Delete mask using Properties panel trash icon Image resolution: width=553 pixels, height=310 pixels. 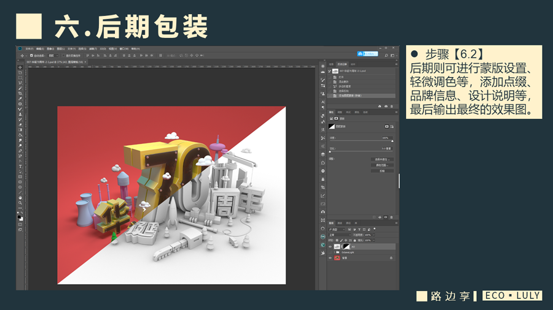point(391,217)
